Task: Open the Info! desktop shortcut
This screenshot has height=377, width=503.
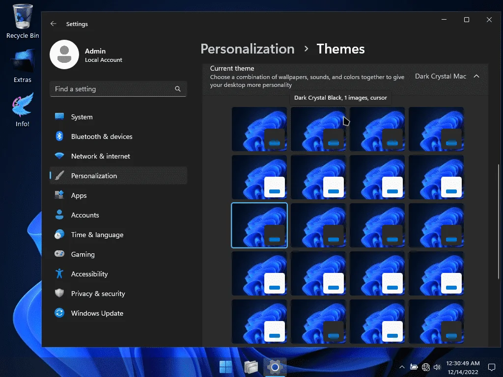Action: [23, 109]
